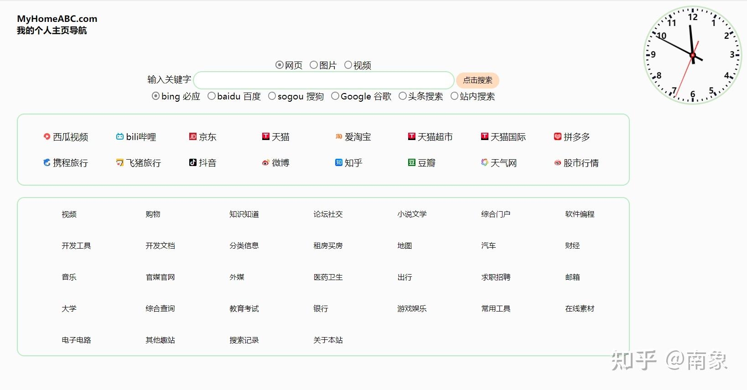Open the 在线素材 category link
The height and width of the screenshot is (390, 747).
coord(580,308)
